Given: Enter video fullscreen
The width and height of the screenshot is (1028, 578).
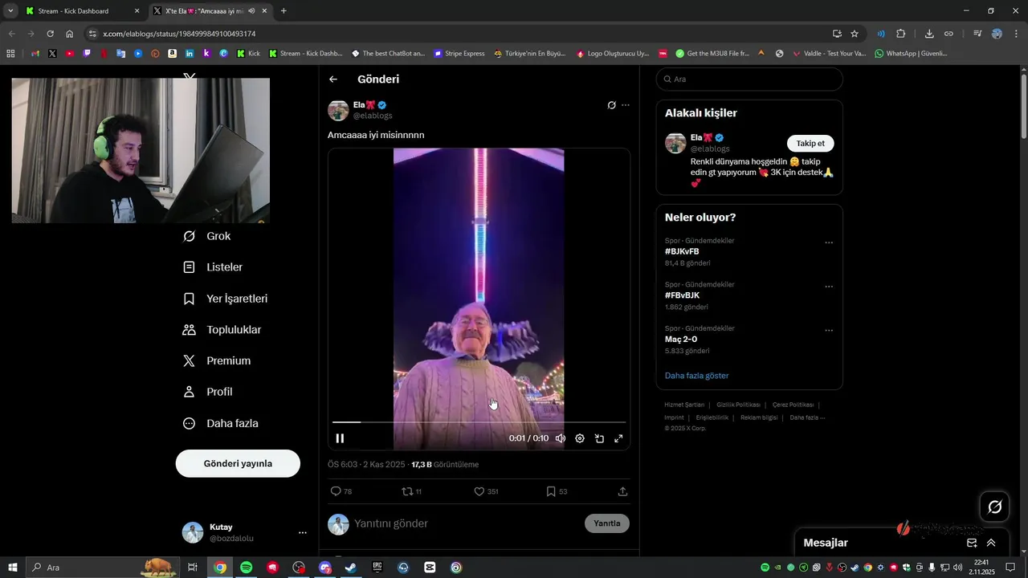Looking at the screenshot, I should (x=618, y=438).
